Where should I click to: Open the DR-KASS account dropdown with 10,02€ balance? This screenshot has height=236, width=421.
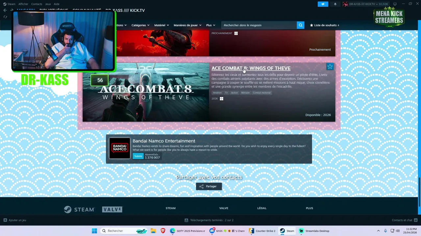click(x=365, y=4)
